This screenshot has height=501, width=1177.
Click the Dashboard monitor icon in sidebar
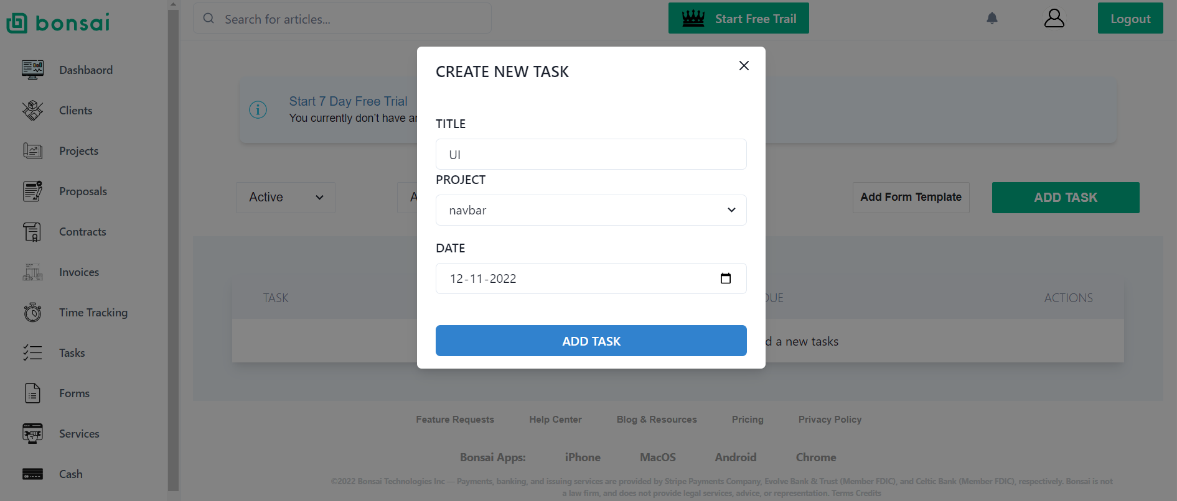[x=32, y=70]
